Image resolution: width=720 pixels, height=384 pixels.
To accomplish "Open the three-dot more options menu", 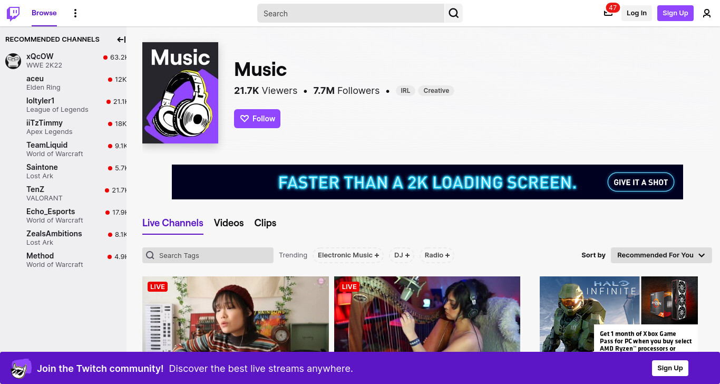I will point(75,13).
